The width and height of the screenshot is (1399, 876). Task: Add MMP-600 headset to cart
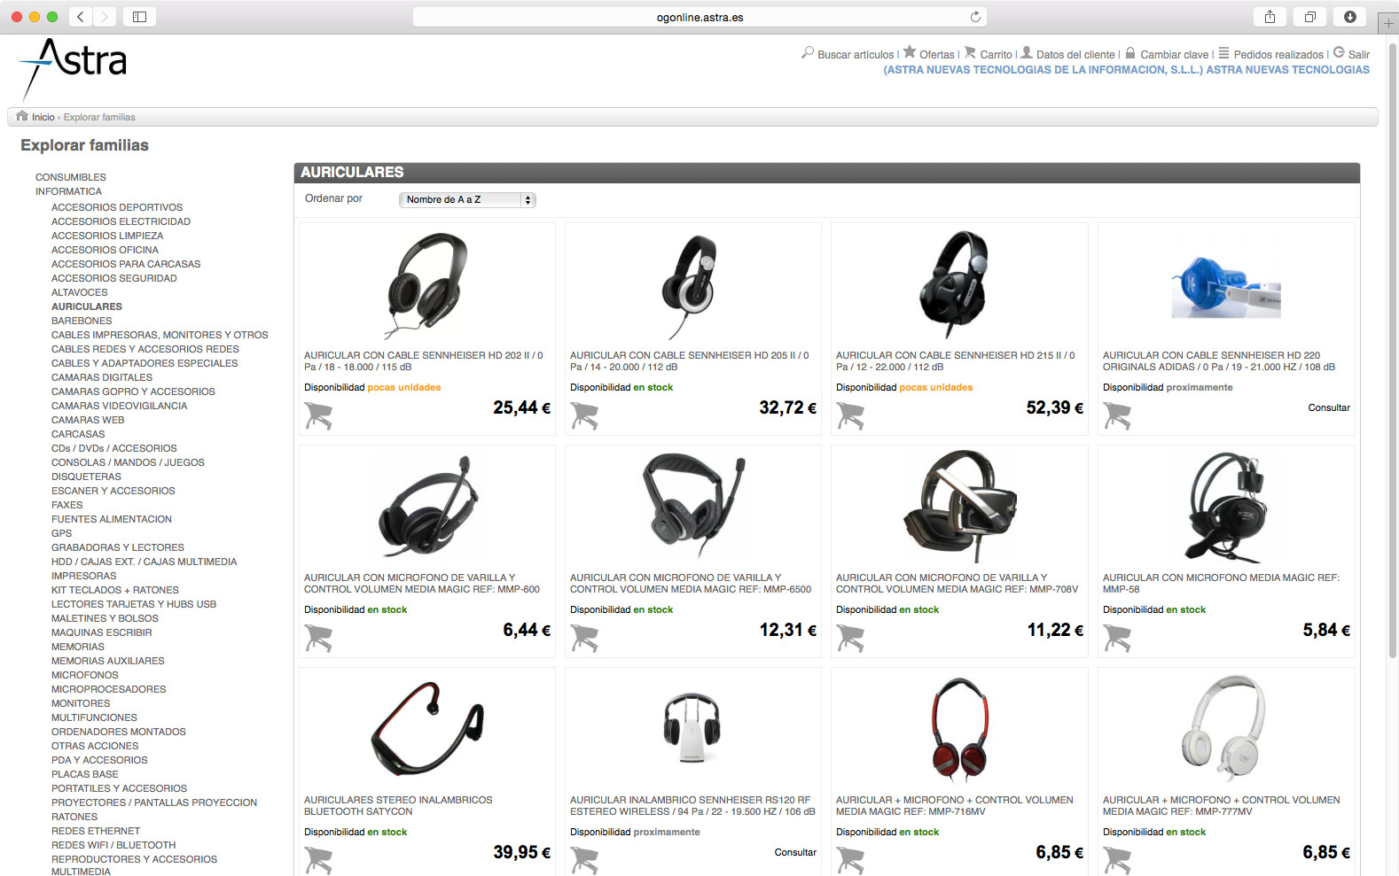[x=318, y=638]
